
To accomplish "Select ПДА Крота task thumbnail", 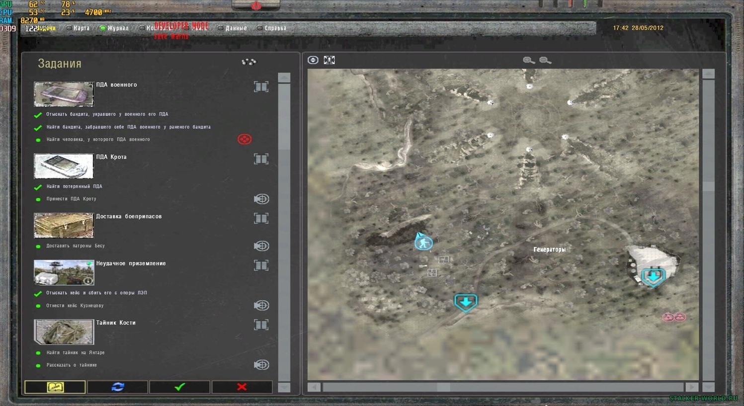I will (64, 166).
